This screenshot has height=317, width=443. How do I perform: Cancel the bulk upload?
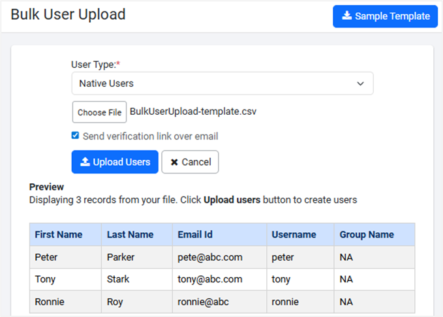coord(190,162)
